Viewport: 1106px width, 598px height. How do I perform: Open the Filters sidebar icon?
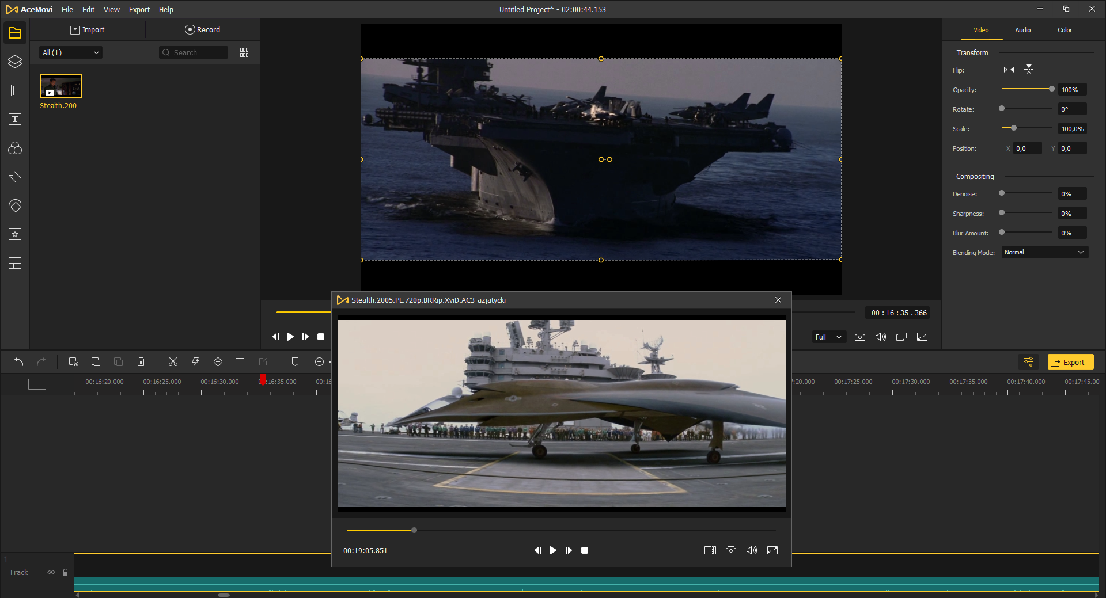tap(15, 148)
